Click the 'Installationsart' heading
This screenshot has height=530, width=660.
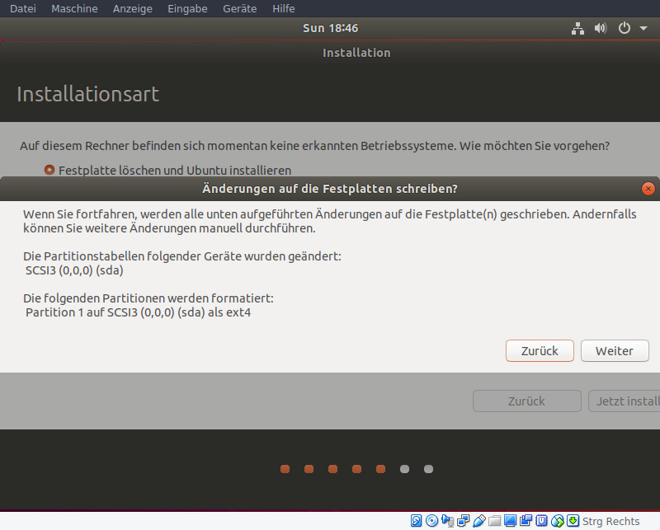(x=88, y=94)
